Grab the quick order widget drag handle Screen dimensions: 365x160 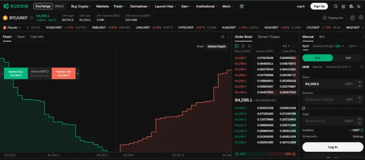pos(2,74)
